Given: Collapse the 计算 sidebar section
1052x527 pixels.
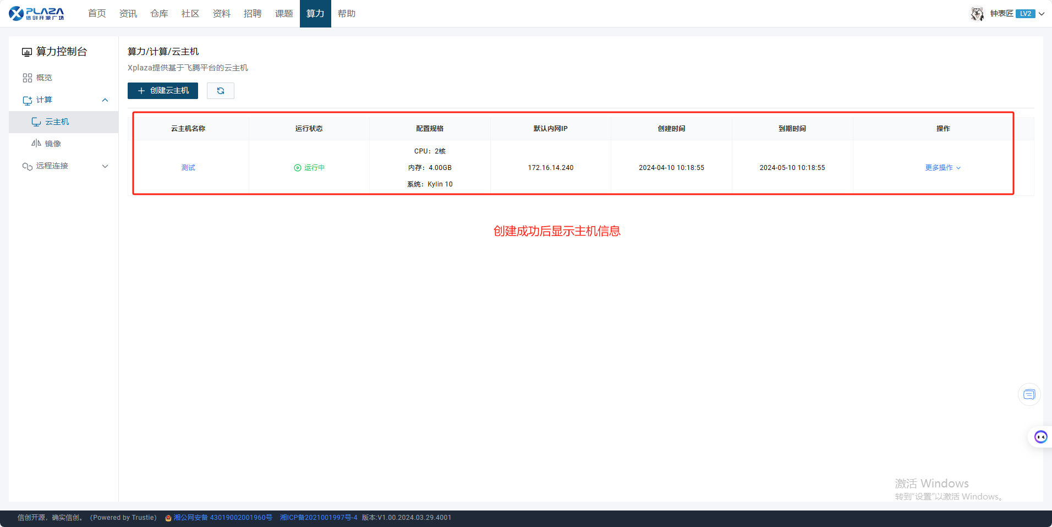Looking at the screenshot, I should (105, 100).
